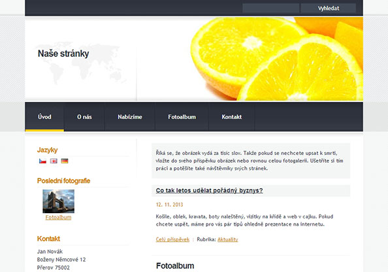Open the Aktuality category link
388x272 pixels.
(x=228, y=239)
